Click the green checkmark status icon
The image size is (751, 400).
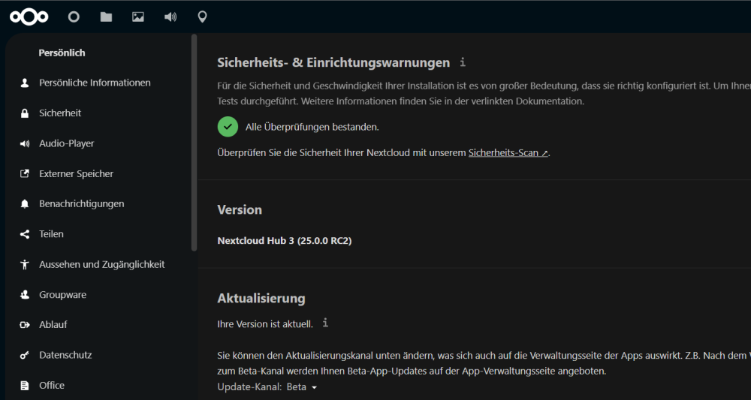point(228,127)
